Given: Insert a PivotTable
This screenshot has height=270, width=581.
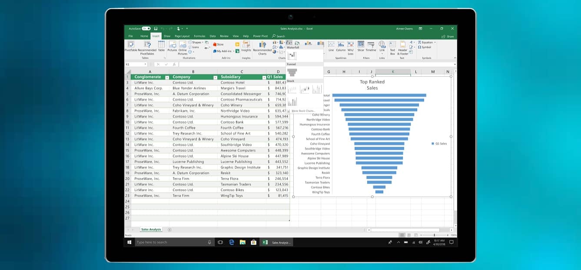Looking at the screenshot, I should pos(130,47).
